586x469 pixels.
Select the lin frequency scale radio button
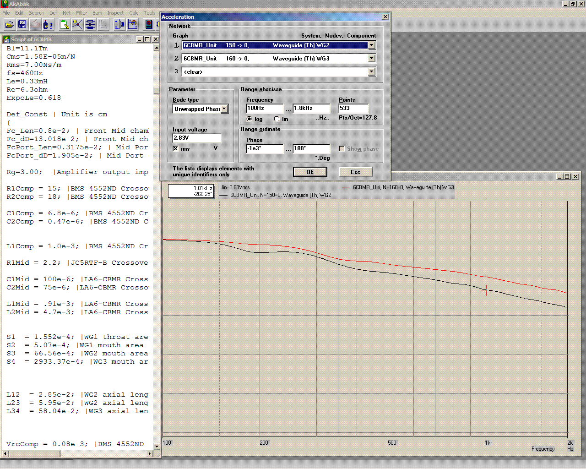coord(277,119)
